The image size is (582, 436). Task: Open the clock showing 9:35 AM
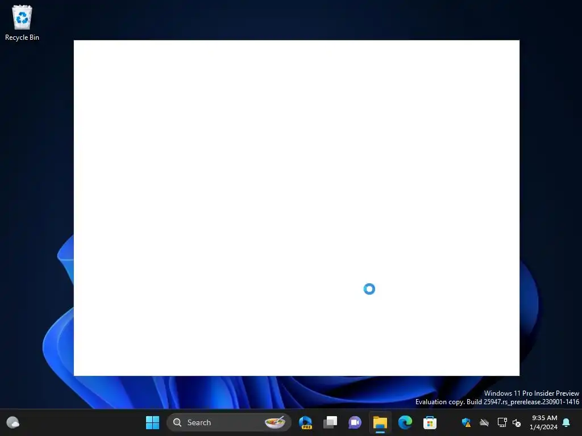coord(544,422)
